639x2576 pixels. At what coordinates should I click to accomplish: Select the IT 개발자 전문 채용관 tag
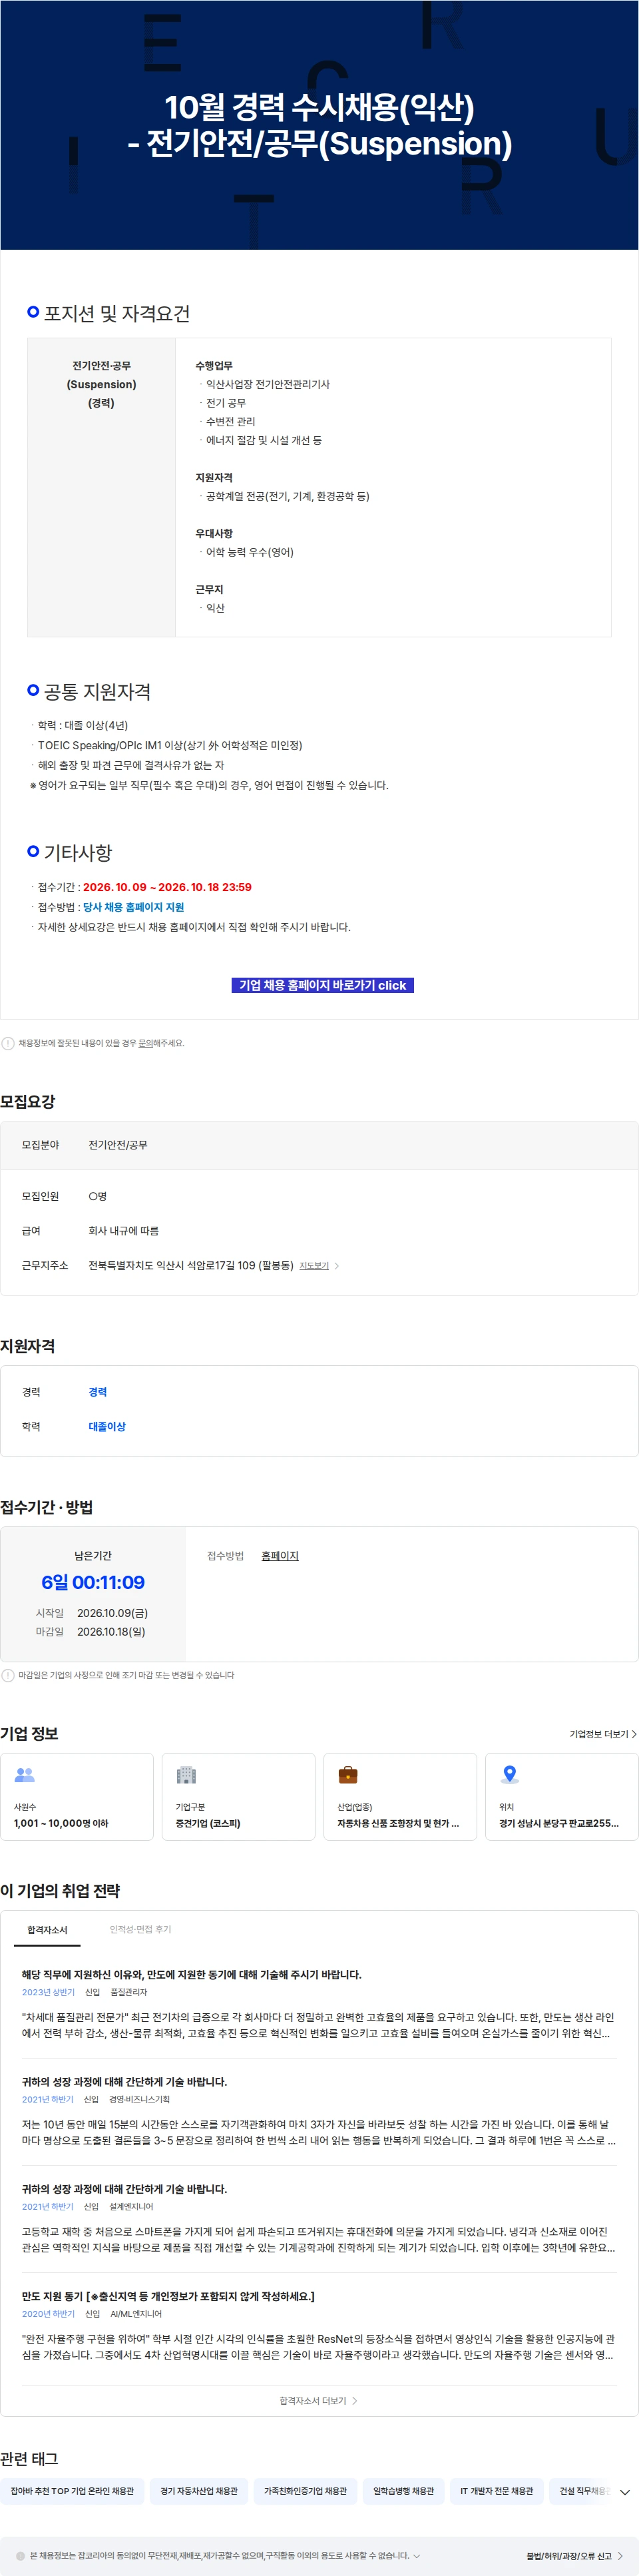[x=496, y=2491]
